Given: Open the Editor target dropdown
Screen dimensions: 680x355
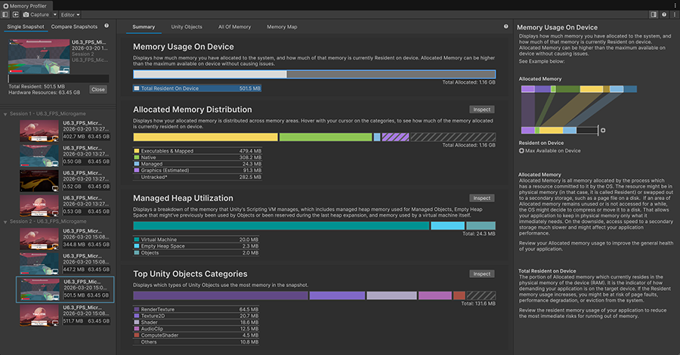Looking at the screenshot, I should tap(70, 14).
